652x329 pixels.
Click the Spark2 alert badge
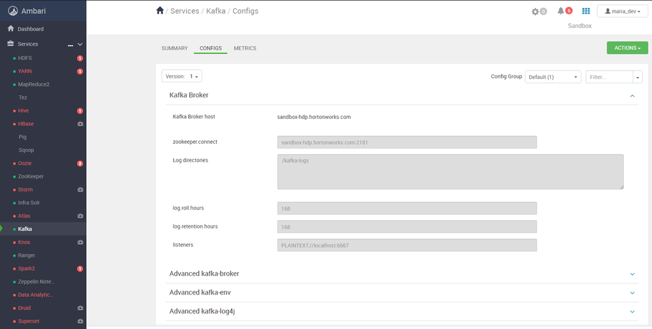coord(80,269)
